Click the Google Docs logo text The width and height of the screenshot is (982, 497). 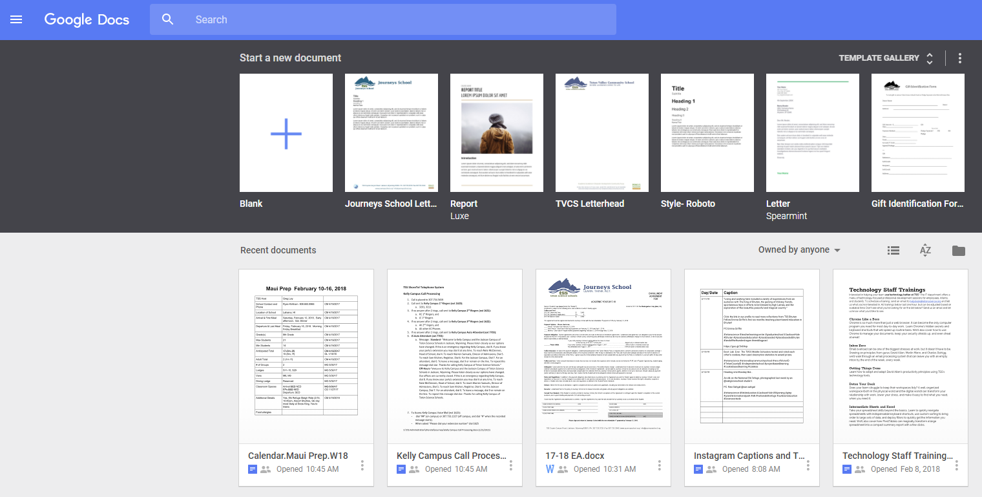pyautogui.click(x=87, y=19)
